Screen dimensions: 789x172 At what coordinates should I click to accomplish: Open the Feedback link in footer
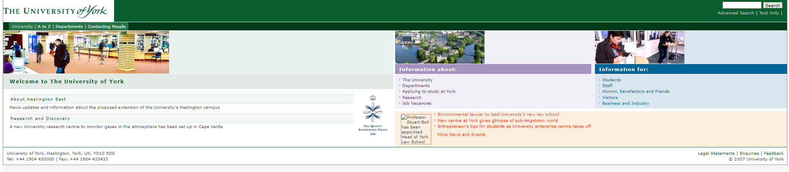pos(773,154)
